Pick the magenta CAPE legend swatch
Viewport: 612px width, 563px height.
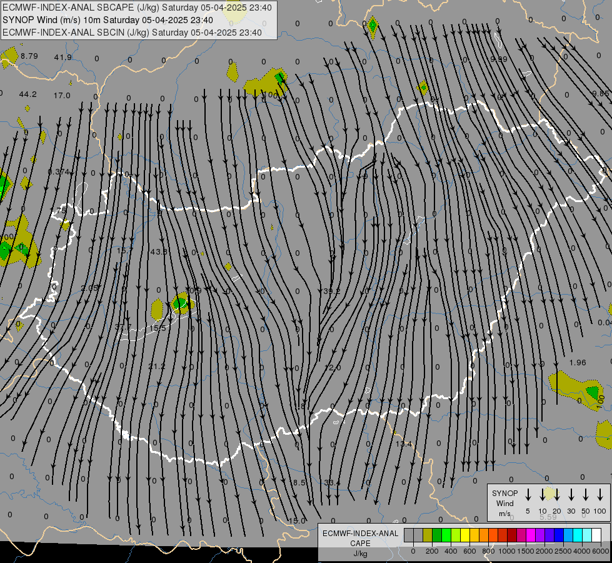click(531, 535)
